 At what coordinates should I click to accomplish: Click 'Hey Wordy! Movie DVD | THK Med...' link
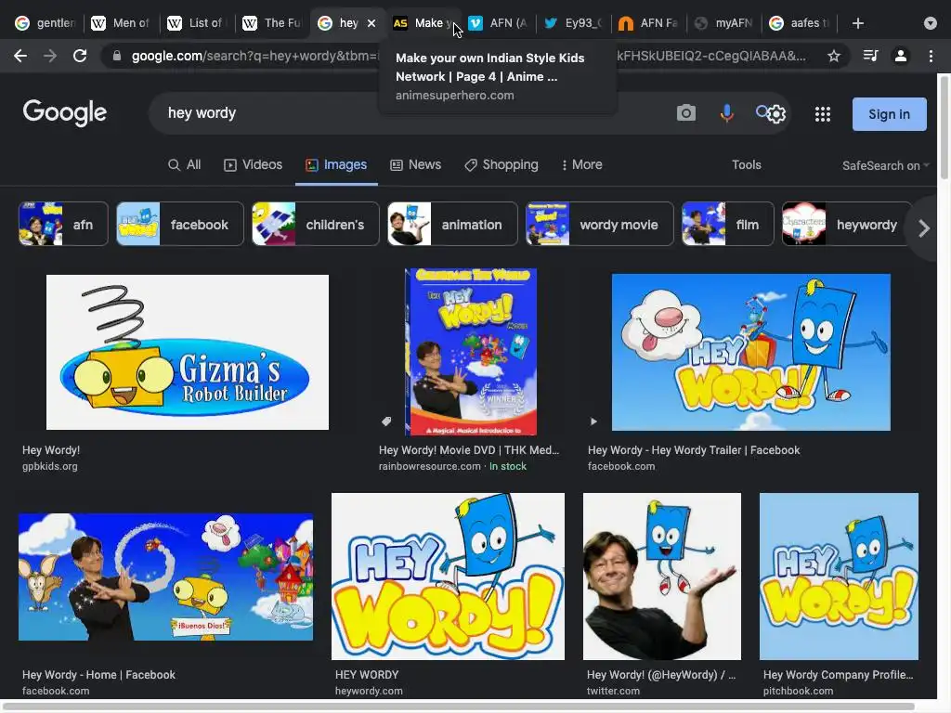(x=469, y=450)
